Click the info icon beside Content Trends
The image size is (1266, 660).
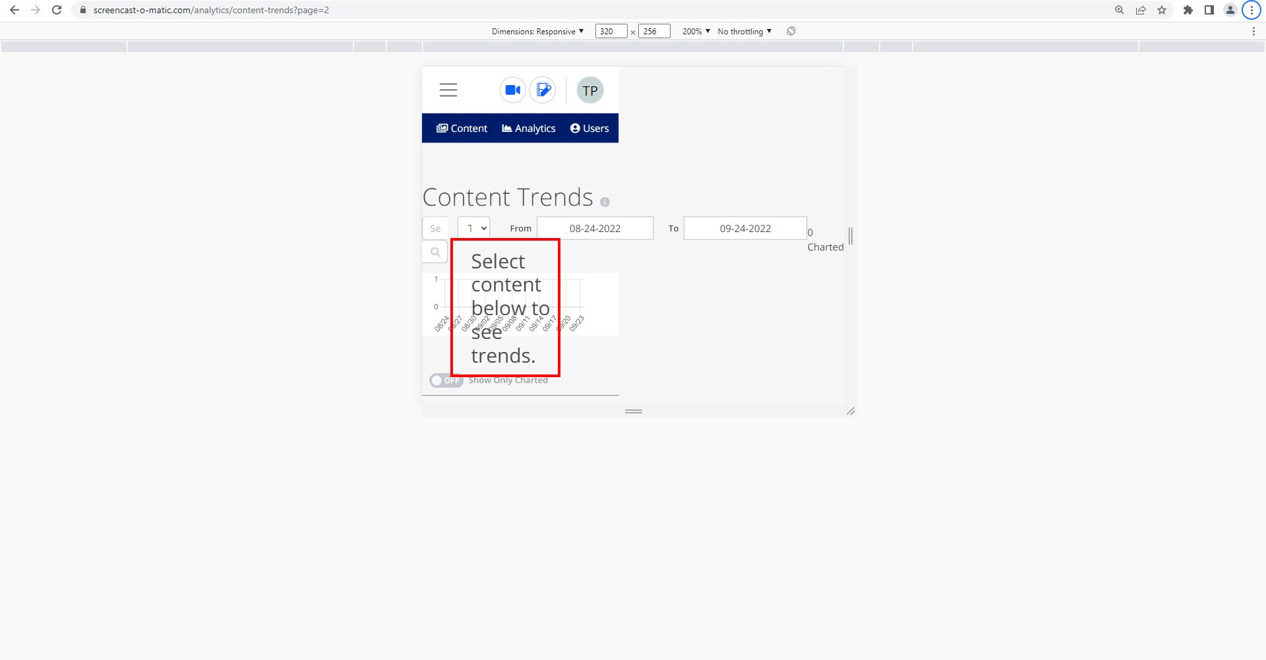605,202
